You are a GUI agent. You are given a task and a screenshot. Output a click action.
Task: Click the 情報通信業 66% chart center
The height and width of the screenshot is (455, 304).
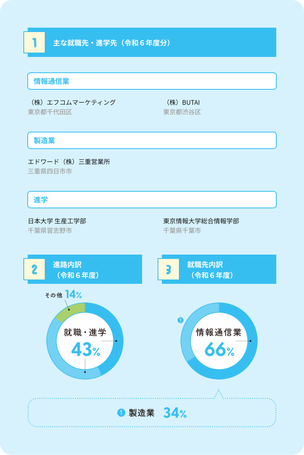[x=219, y=342]
